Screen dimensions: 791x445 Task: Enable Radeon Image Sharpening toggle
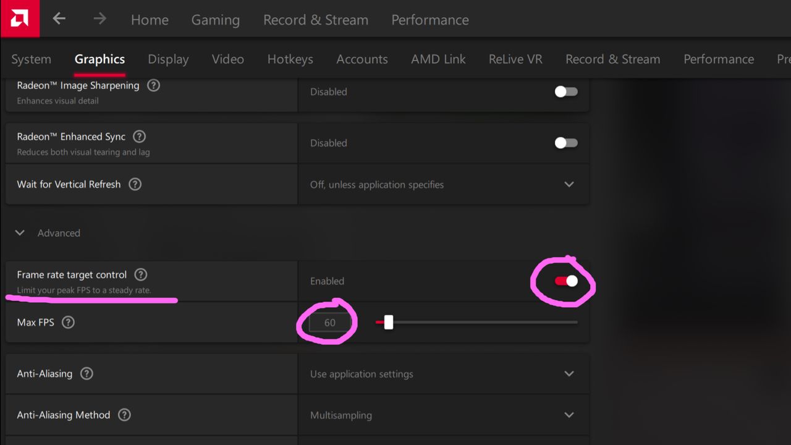[x=566, y=91]
